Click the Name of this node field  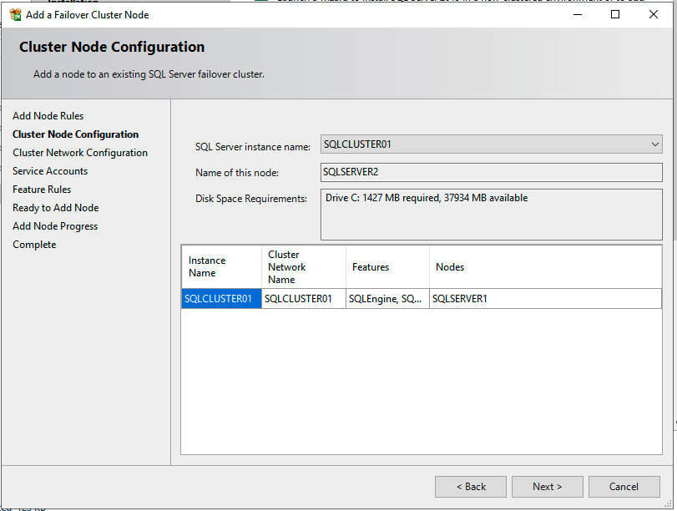491,172
